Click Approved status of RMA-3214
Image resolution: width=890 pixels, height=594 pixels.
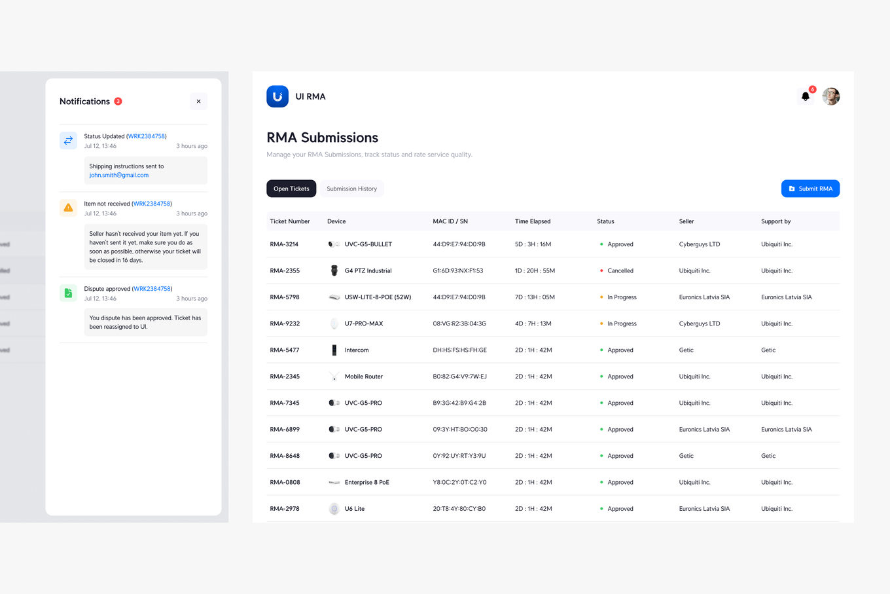[x=616, y=244]
